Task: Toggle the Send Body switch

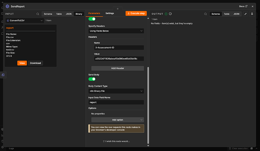Action: [x=92, y=79]
